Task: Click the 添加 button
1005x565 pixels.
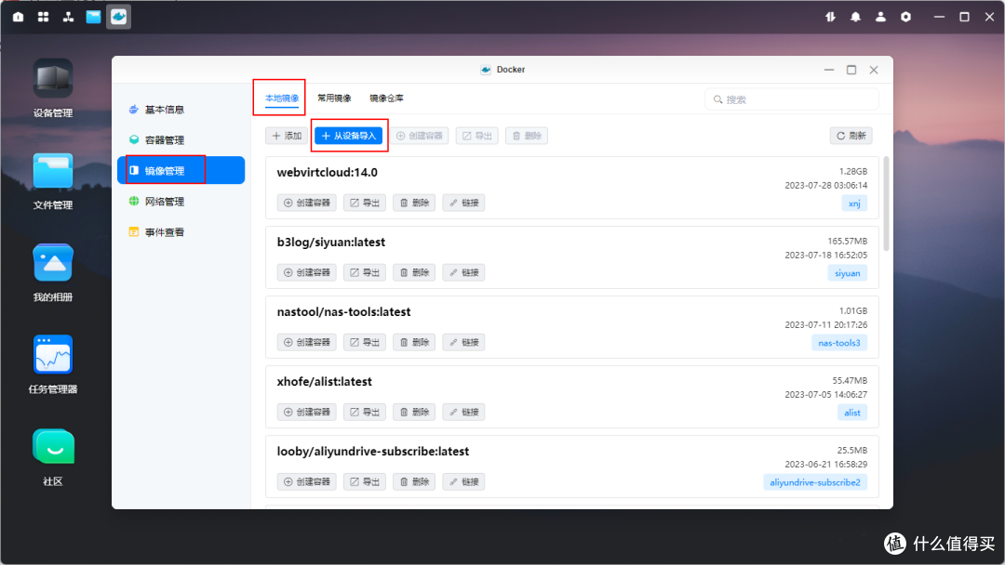Action: [x=287, y=136]
